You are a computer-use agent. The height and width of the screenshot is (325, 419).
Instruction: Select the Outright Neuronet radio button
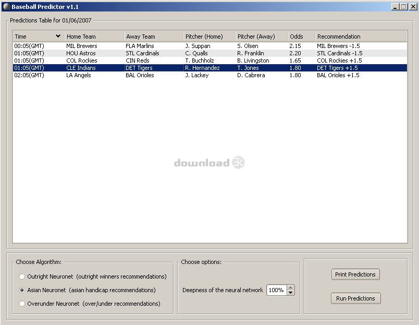(x=22, y=276)
